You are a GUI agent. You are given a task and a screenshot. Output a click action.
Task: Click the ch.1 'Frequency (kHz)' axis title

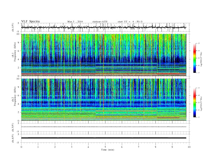coord(15,52)
